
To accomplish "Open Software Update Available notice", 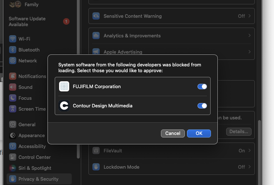I will click(x=27, y=21).
